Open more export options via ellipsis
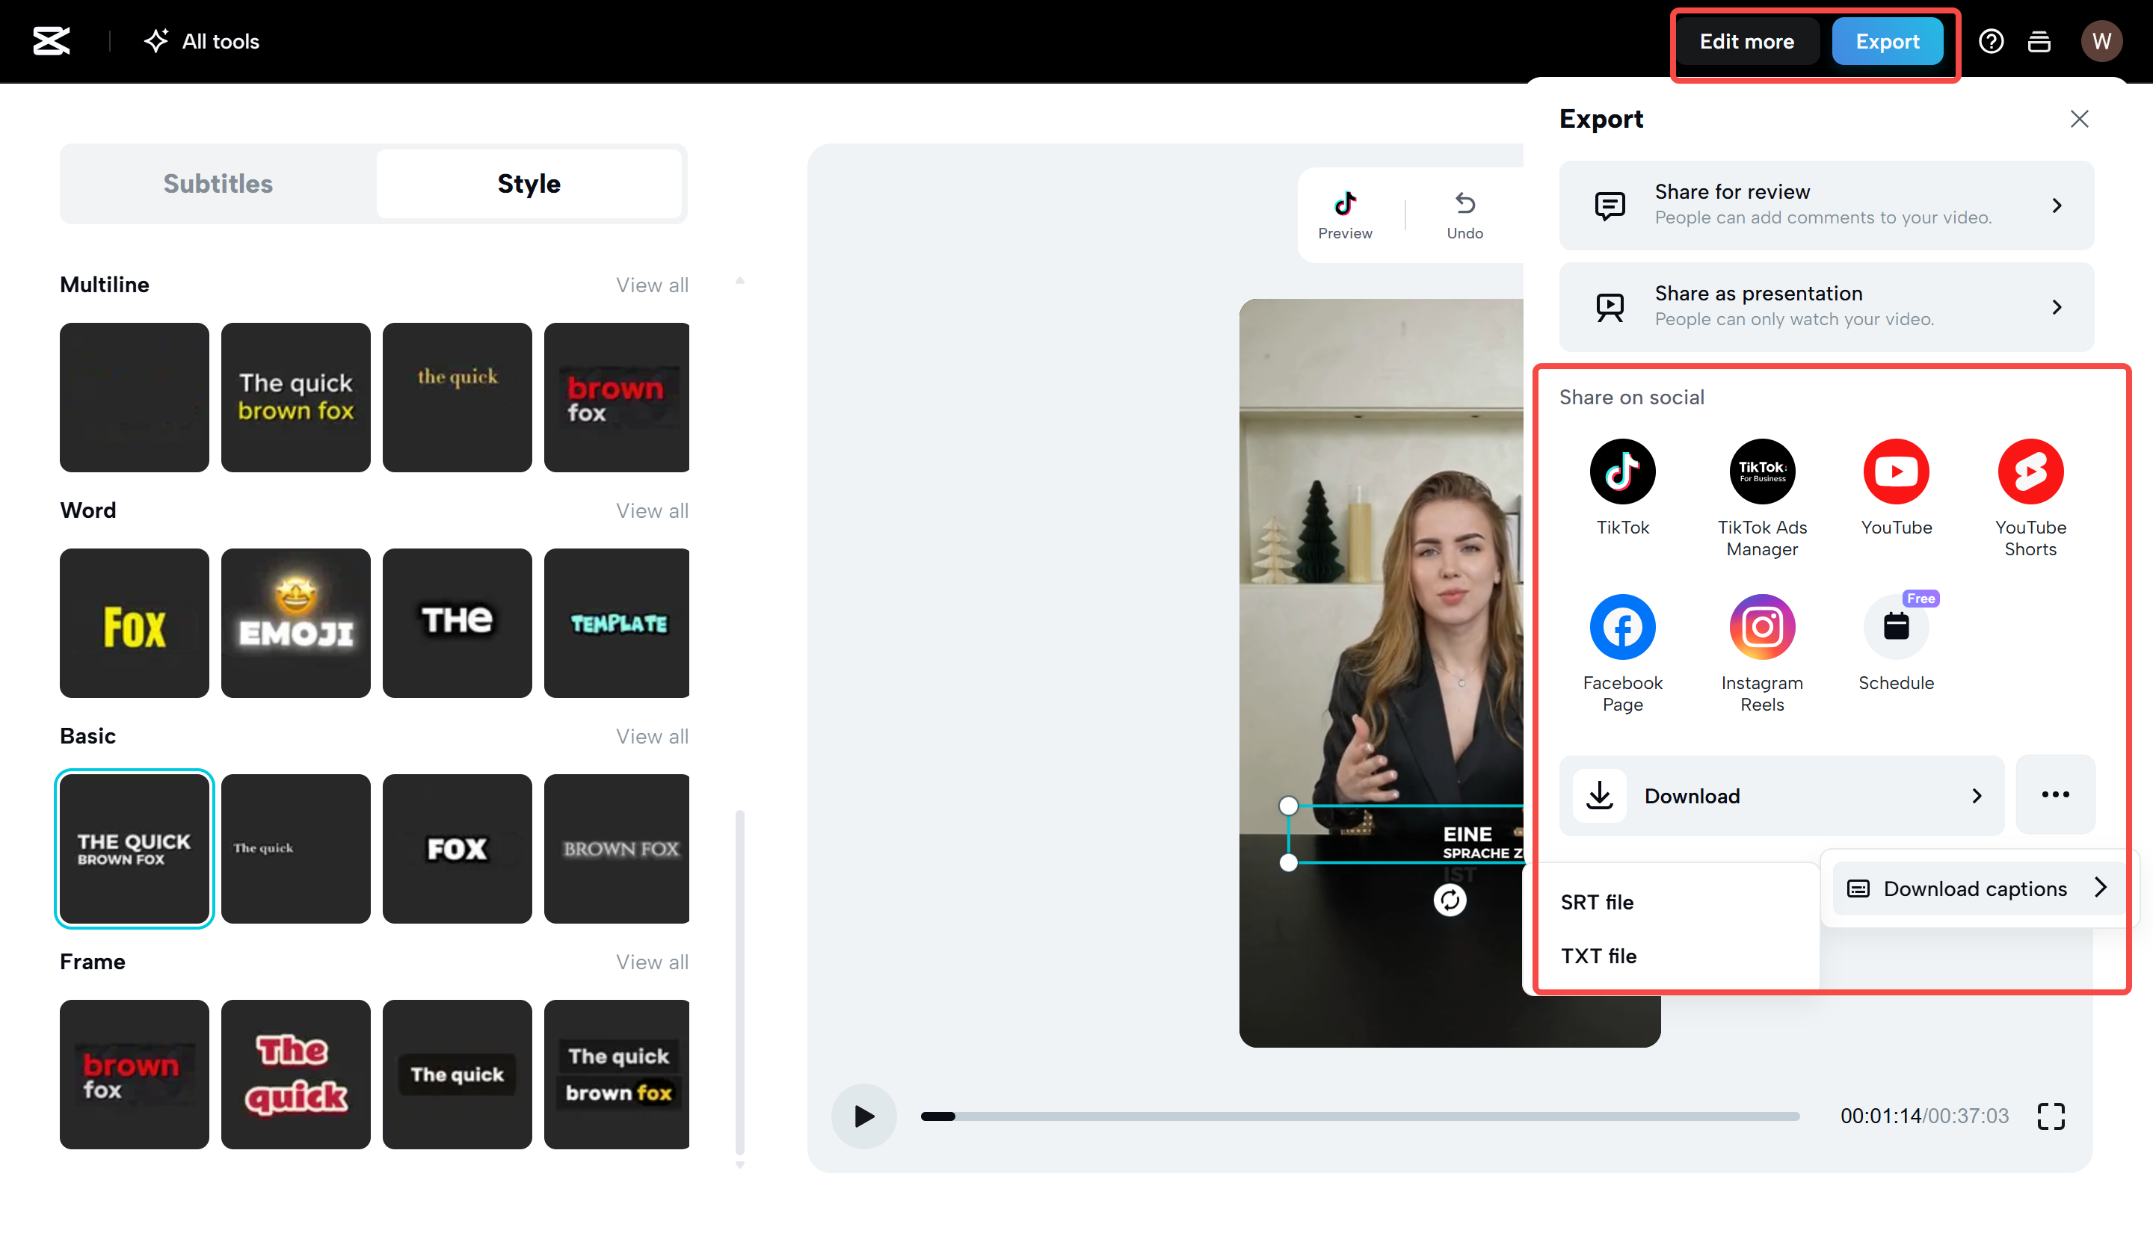 coord(2055,795)
